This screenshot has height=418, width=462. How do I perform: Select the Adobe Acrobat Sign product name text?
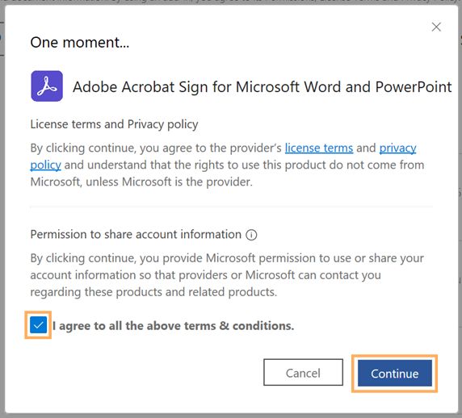262,87
